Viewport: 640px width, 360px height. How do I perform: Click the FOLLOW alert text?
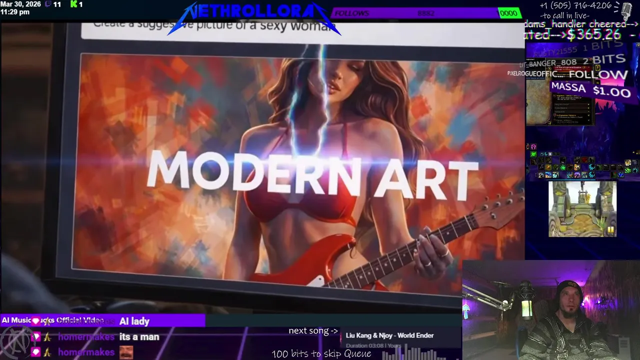click(598, 75)
